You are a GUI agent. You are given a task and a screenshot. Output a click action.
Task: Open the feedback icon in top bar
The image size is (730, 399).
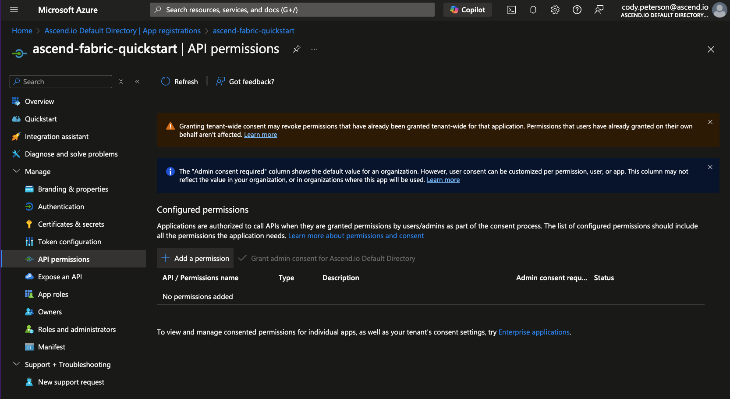599,10
